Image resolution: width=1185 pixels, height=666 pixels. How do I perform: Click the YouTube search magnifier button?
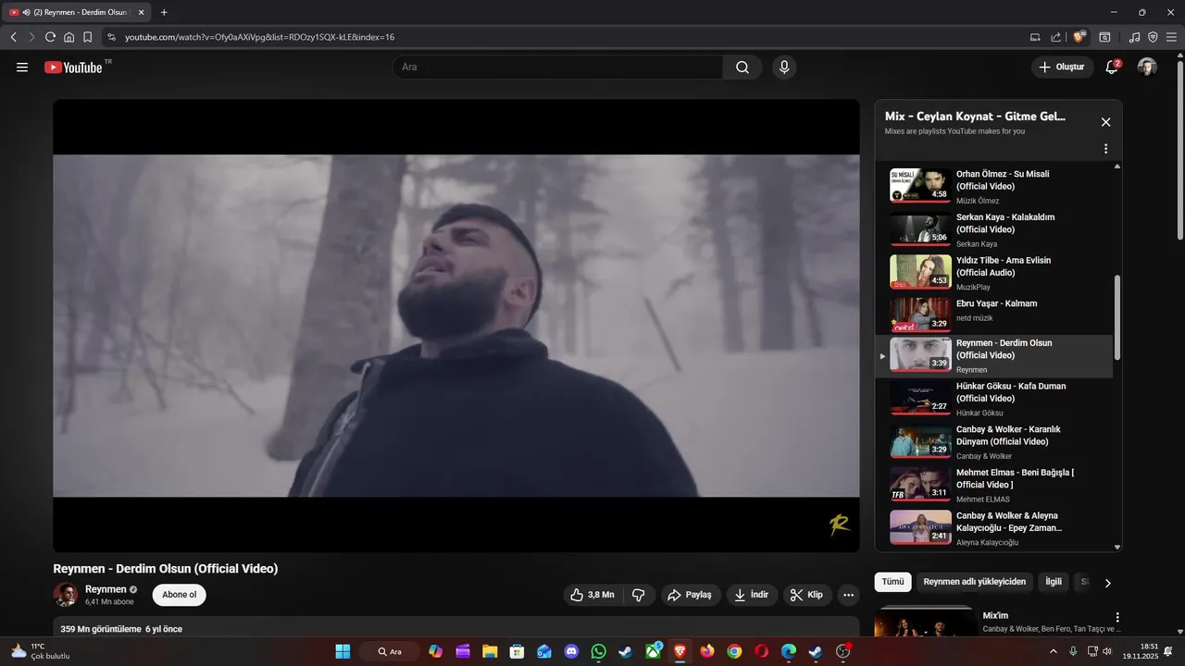[742, 67]
